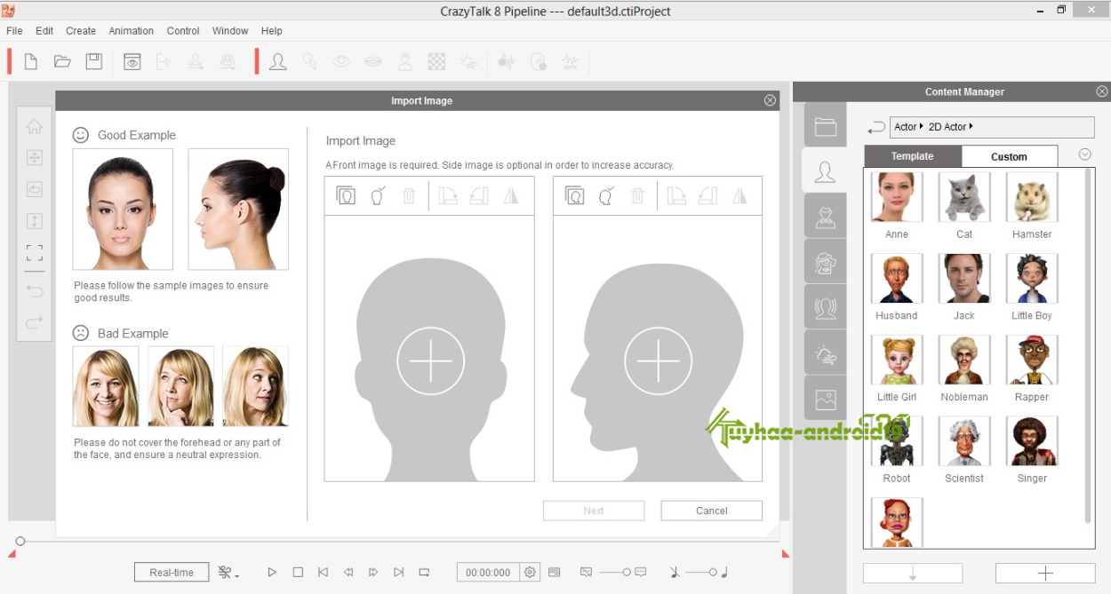Adjust the voice volume slider knob
The width and height of the screenshot is (1111, 594).
[627, 573]
